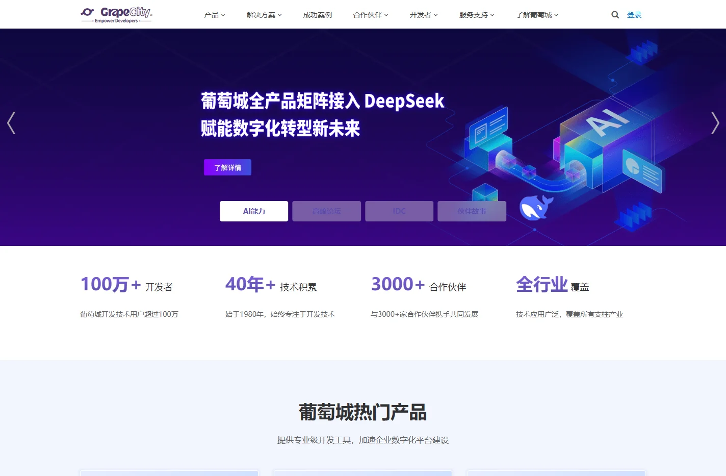Click the 3000+ 合作伙伴 statistic
726x476 pixels.
tap(419, 284)
